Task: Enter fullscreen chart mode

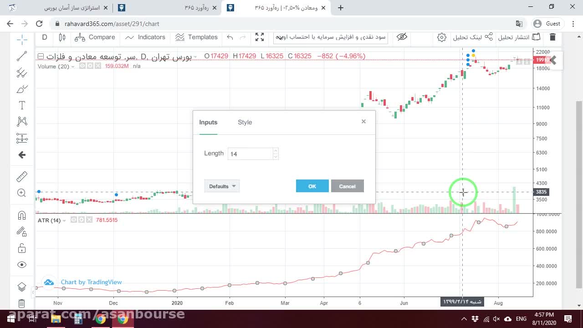Action: point(260,37)
